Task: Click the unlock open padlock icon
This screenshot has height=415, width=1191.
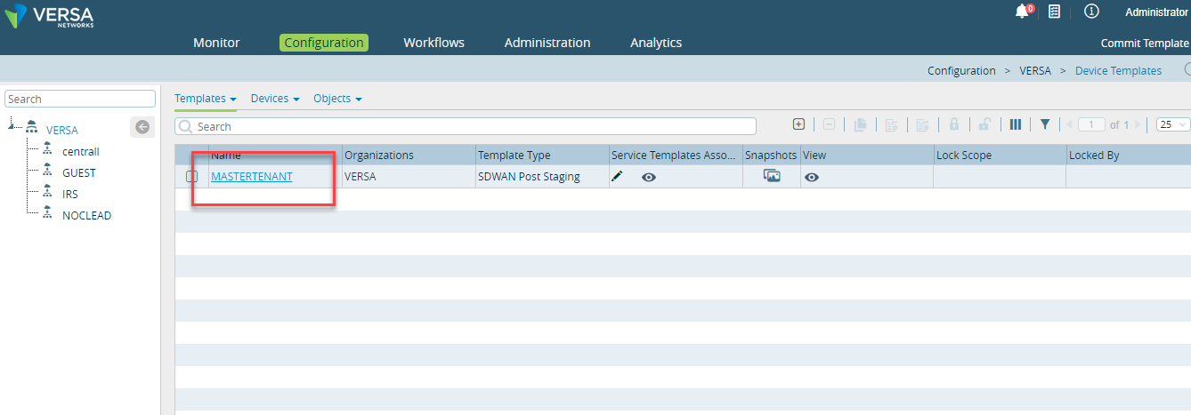Action: [x=984, y=124]
